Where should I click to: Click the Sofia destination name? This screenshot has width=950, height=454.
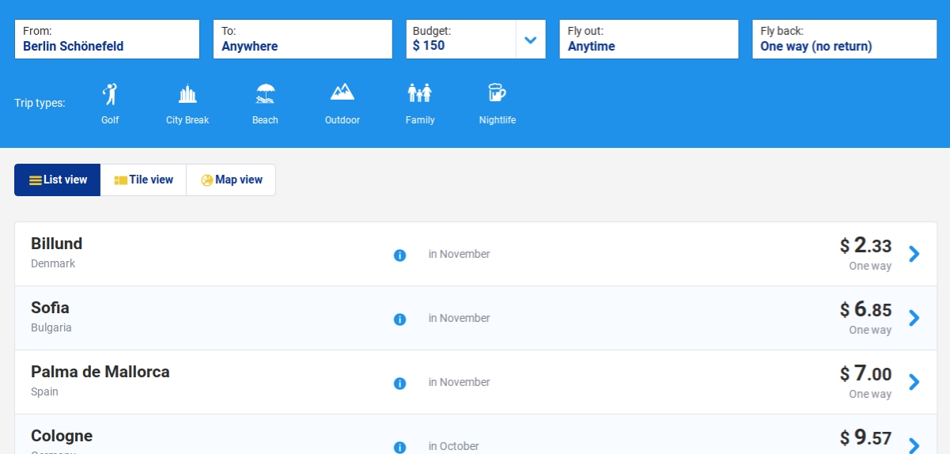coord(50,308)
